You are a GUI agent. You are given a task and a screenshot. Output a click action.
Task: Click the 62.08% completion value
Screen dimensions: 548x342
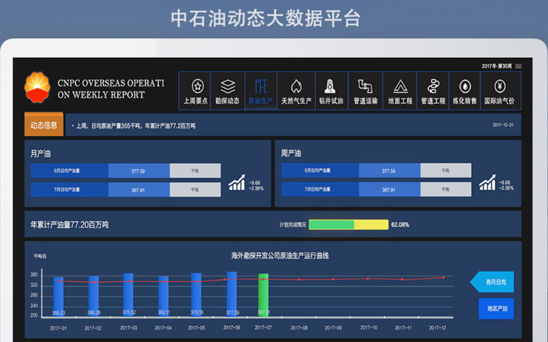pos(400,225)
